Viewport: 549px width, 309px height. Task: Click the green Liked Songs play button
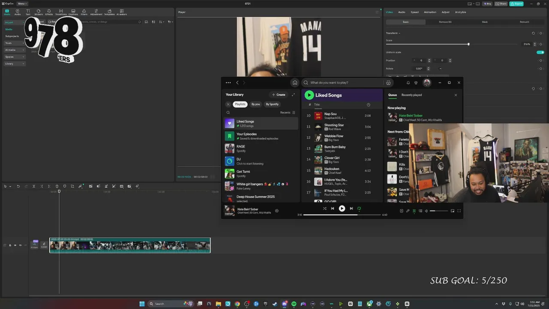(309, 95)
